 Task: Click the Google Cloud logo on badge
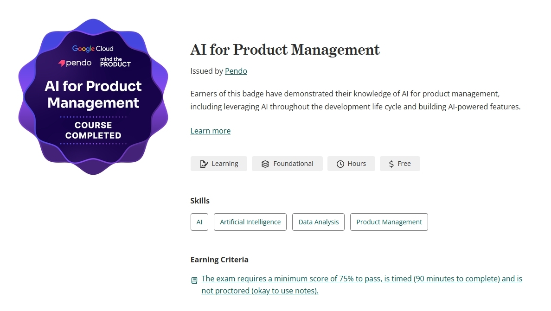[93, 49]
